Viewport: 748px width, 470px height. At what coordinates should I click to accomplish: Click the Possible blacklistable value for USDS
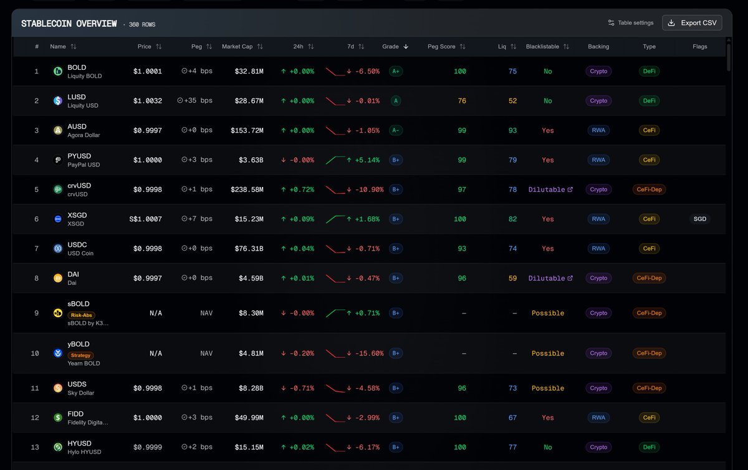(x=548, y=388)
